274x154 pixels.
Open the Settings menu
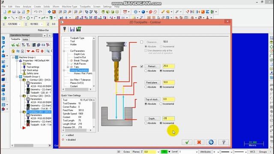point(107,6)
